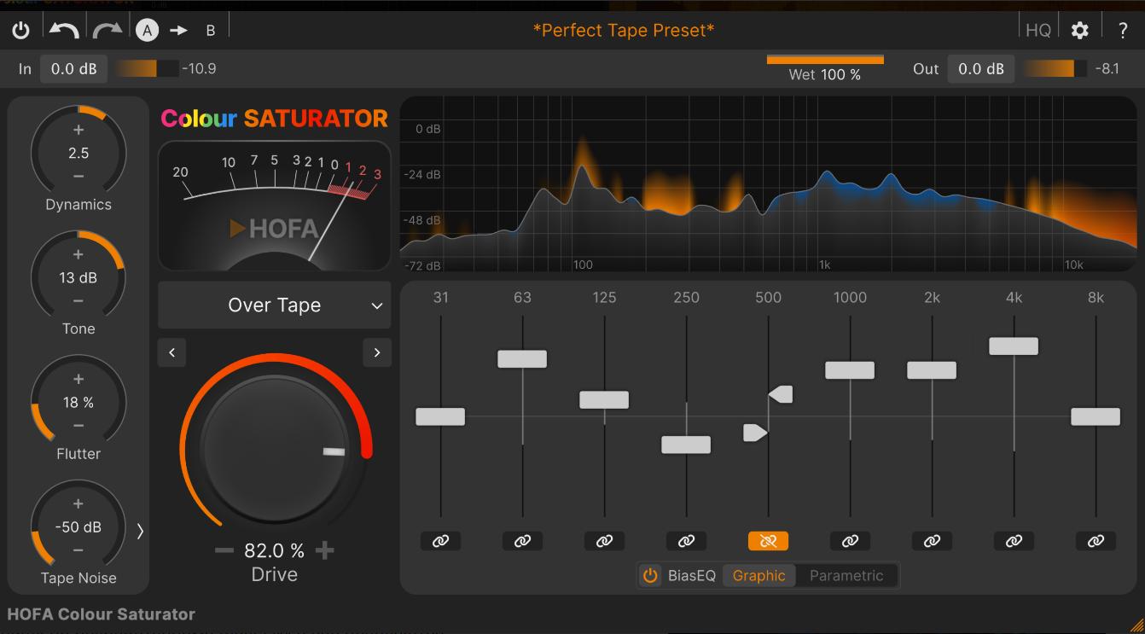Click the redo arrow icon
Viewport: 1145px width, 634px height.
[108, 31]
